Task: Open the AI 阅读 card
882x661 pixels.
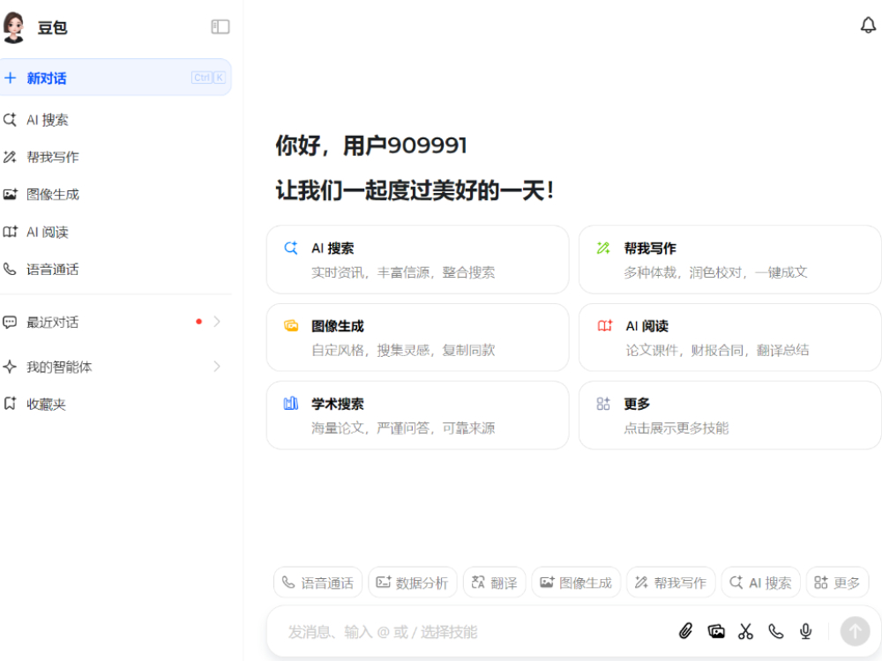Action: pyautogui.click(x=729, y=338)
